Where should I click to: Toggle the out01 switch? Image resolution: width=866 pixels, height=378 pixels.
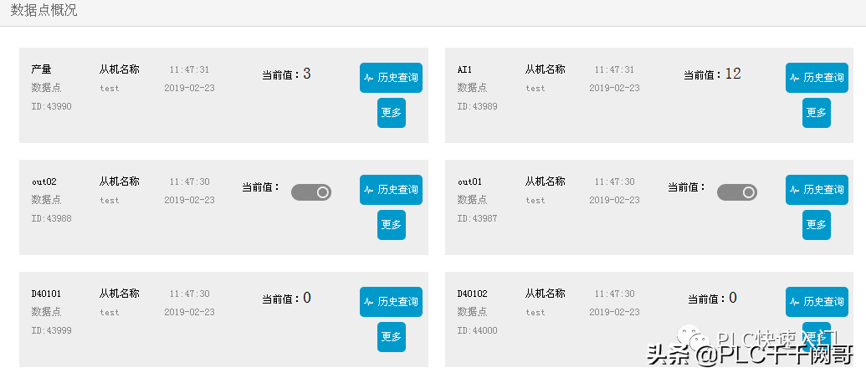coord(736,192)
